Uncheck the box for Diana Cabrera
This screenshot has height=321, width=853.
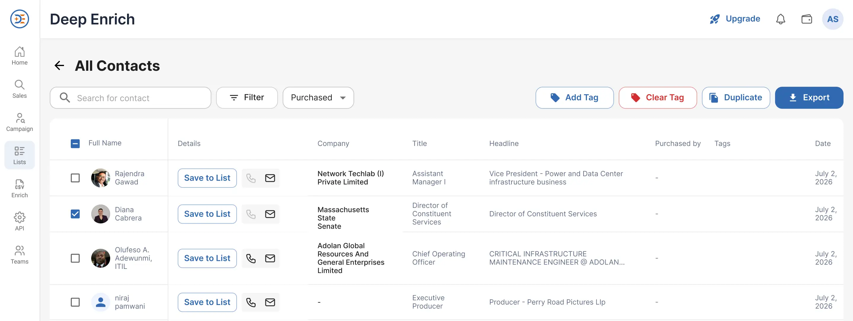[x=75, y=214]
